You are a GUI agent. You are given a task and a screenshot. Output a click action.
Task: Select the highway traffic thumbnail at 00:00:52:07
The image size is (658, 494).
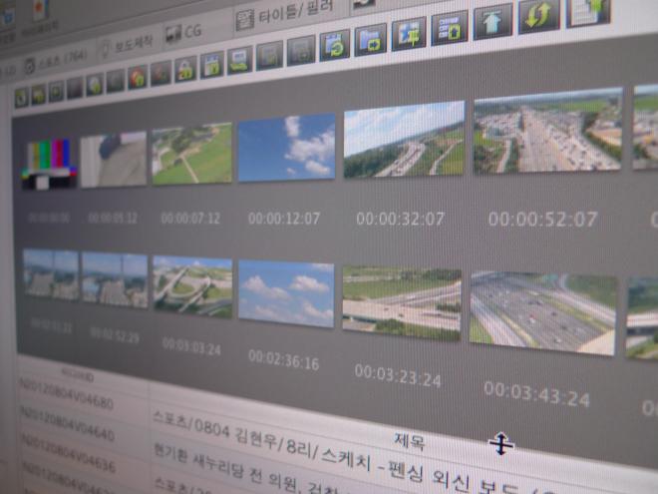point(546,132)
